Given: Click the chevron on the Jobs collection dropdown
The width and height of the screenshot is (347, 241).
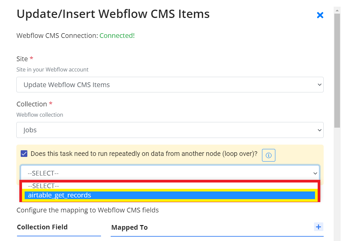Looking at the screenshot, I should tap(319, 130).
